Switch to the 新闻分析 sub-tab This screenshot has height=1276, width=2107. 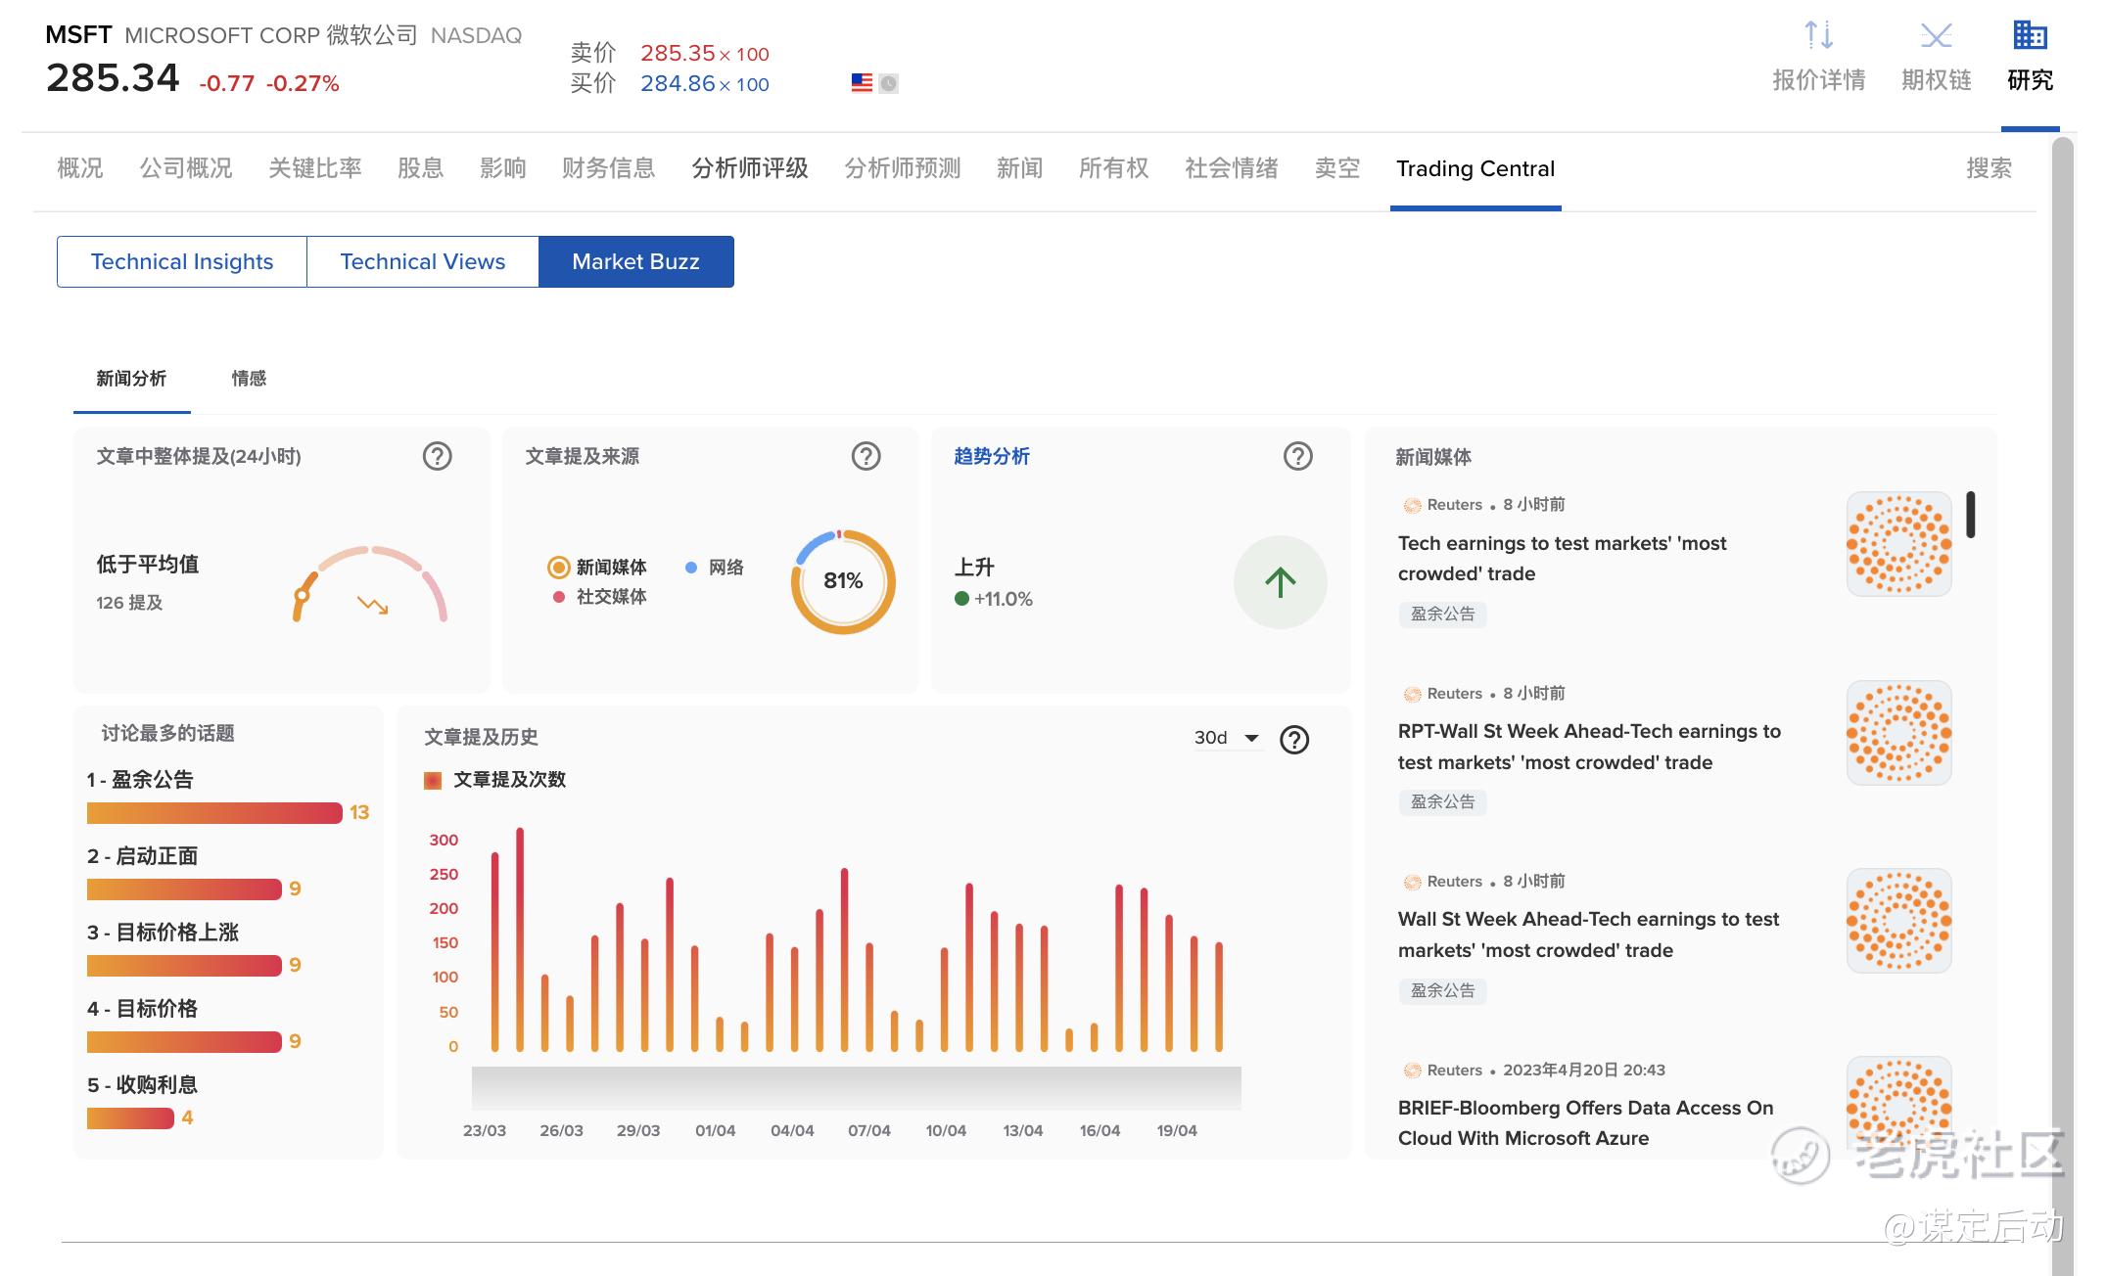click(131, 379)
